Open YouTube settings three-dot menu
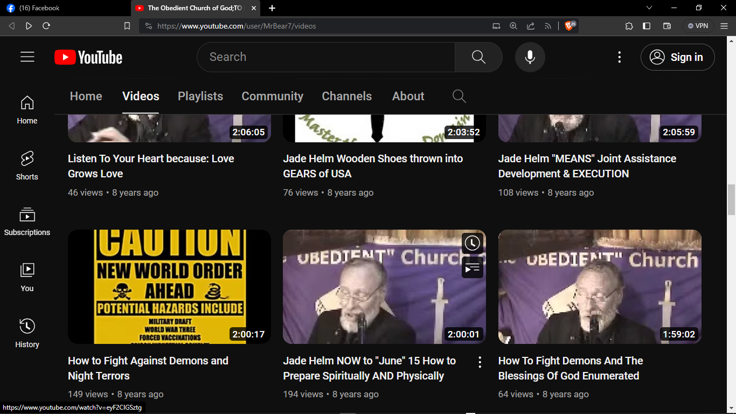The image size is (736, 414). [620, 57]
